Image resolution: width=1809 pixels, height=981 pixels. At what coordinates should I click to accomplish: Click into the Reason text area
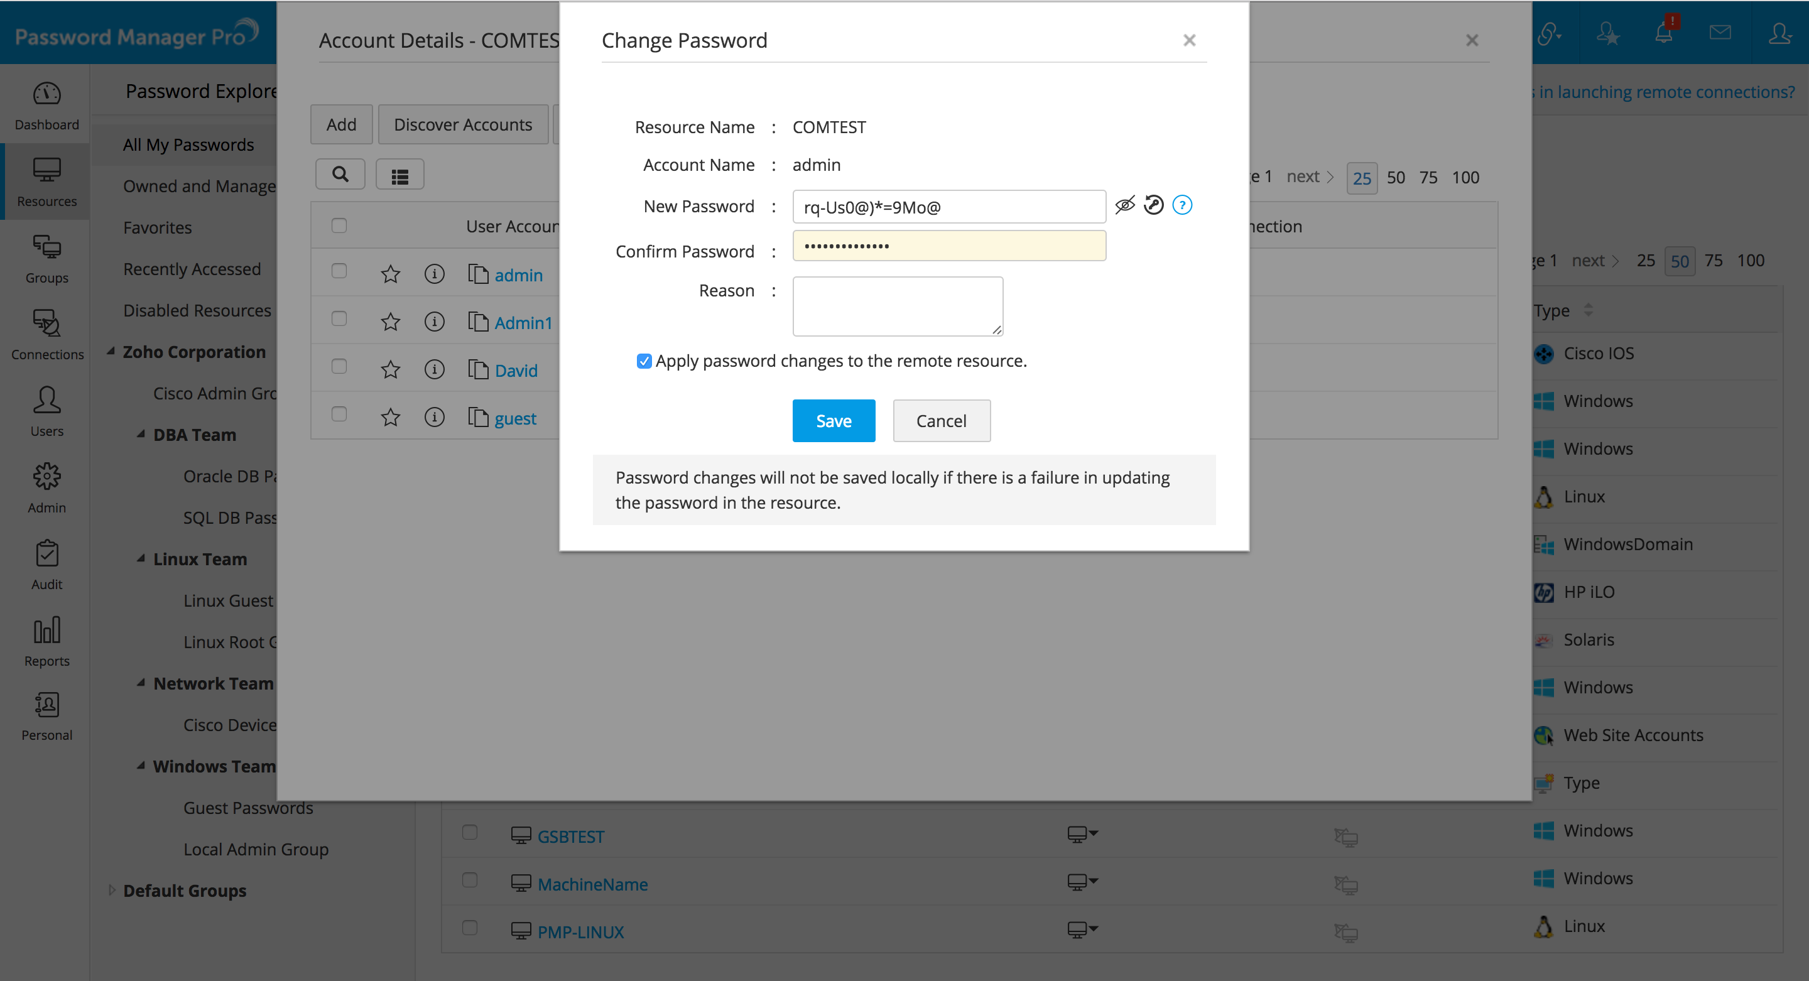[x=897, y=305]
